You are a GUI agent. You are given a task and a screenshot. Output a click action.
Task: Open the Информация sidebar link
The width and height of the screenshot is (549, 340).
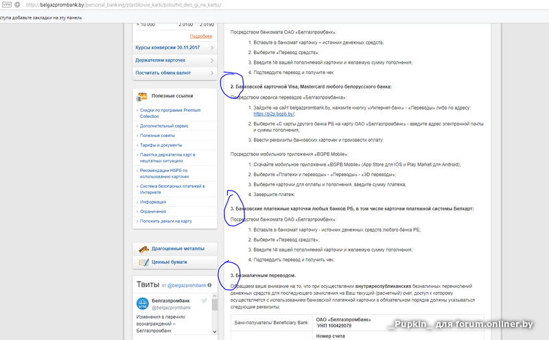(153, 202)
